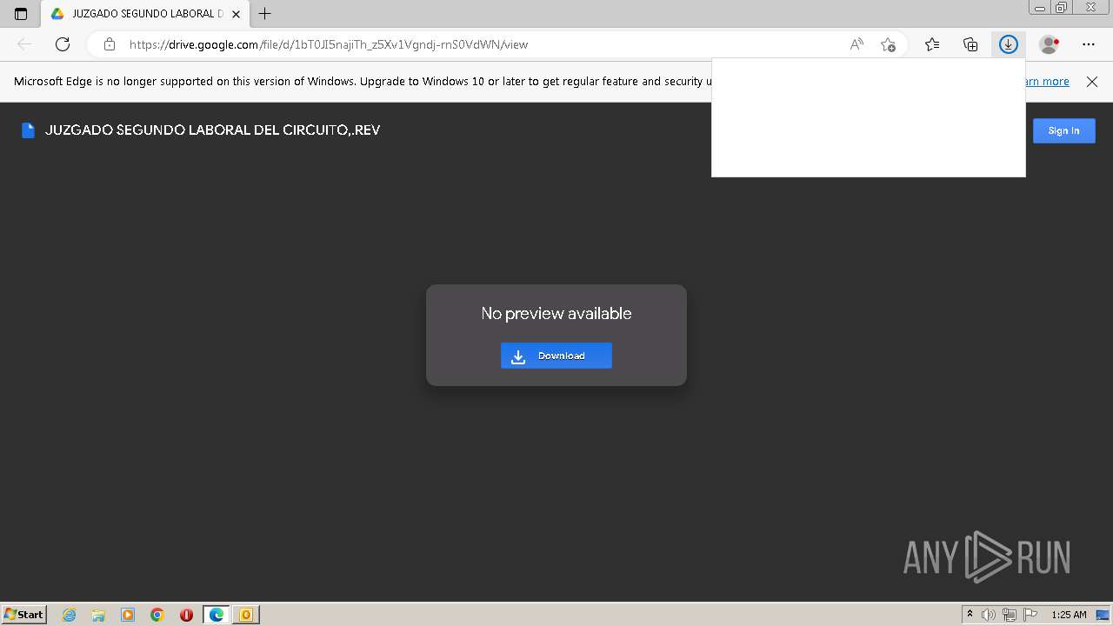
Task: View site information via the lock icon
Action: click(x=109, y=44)
